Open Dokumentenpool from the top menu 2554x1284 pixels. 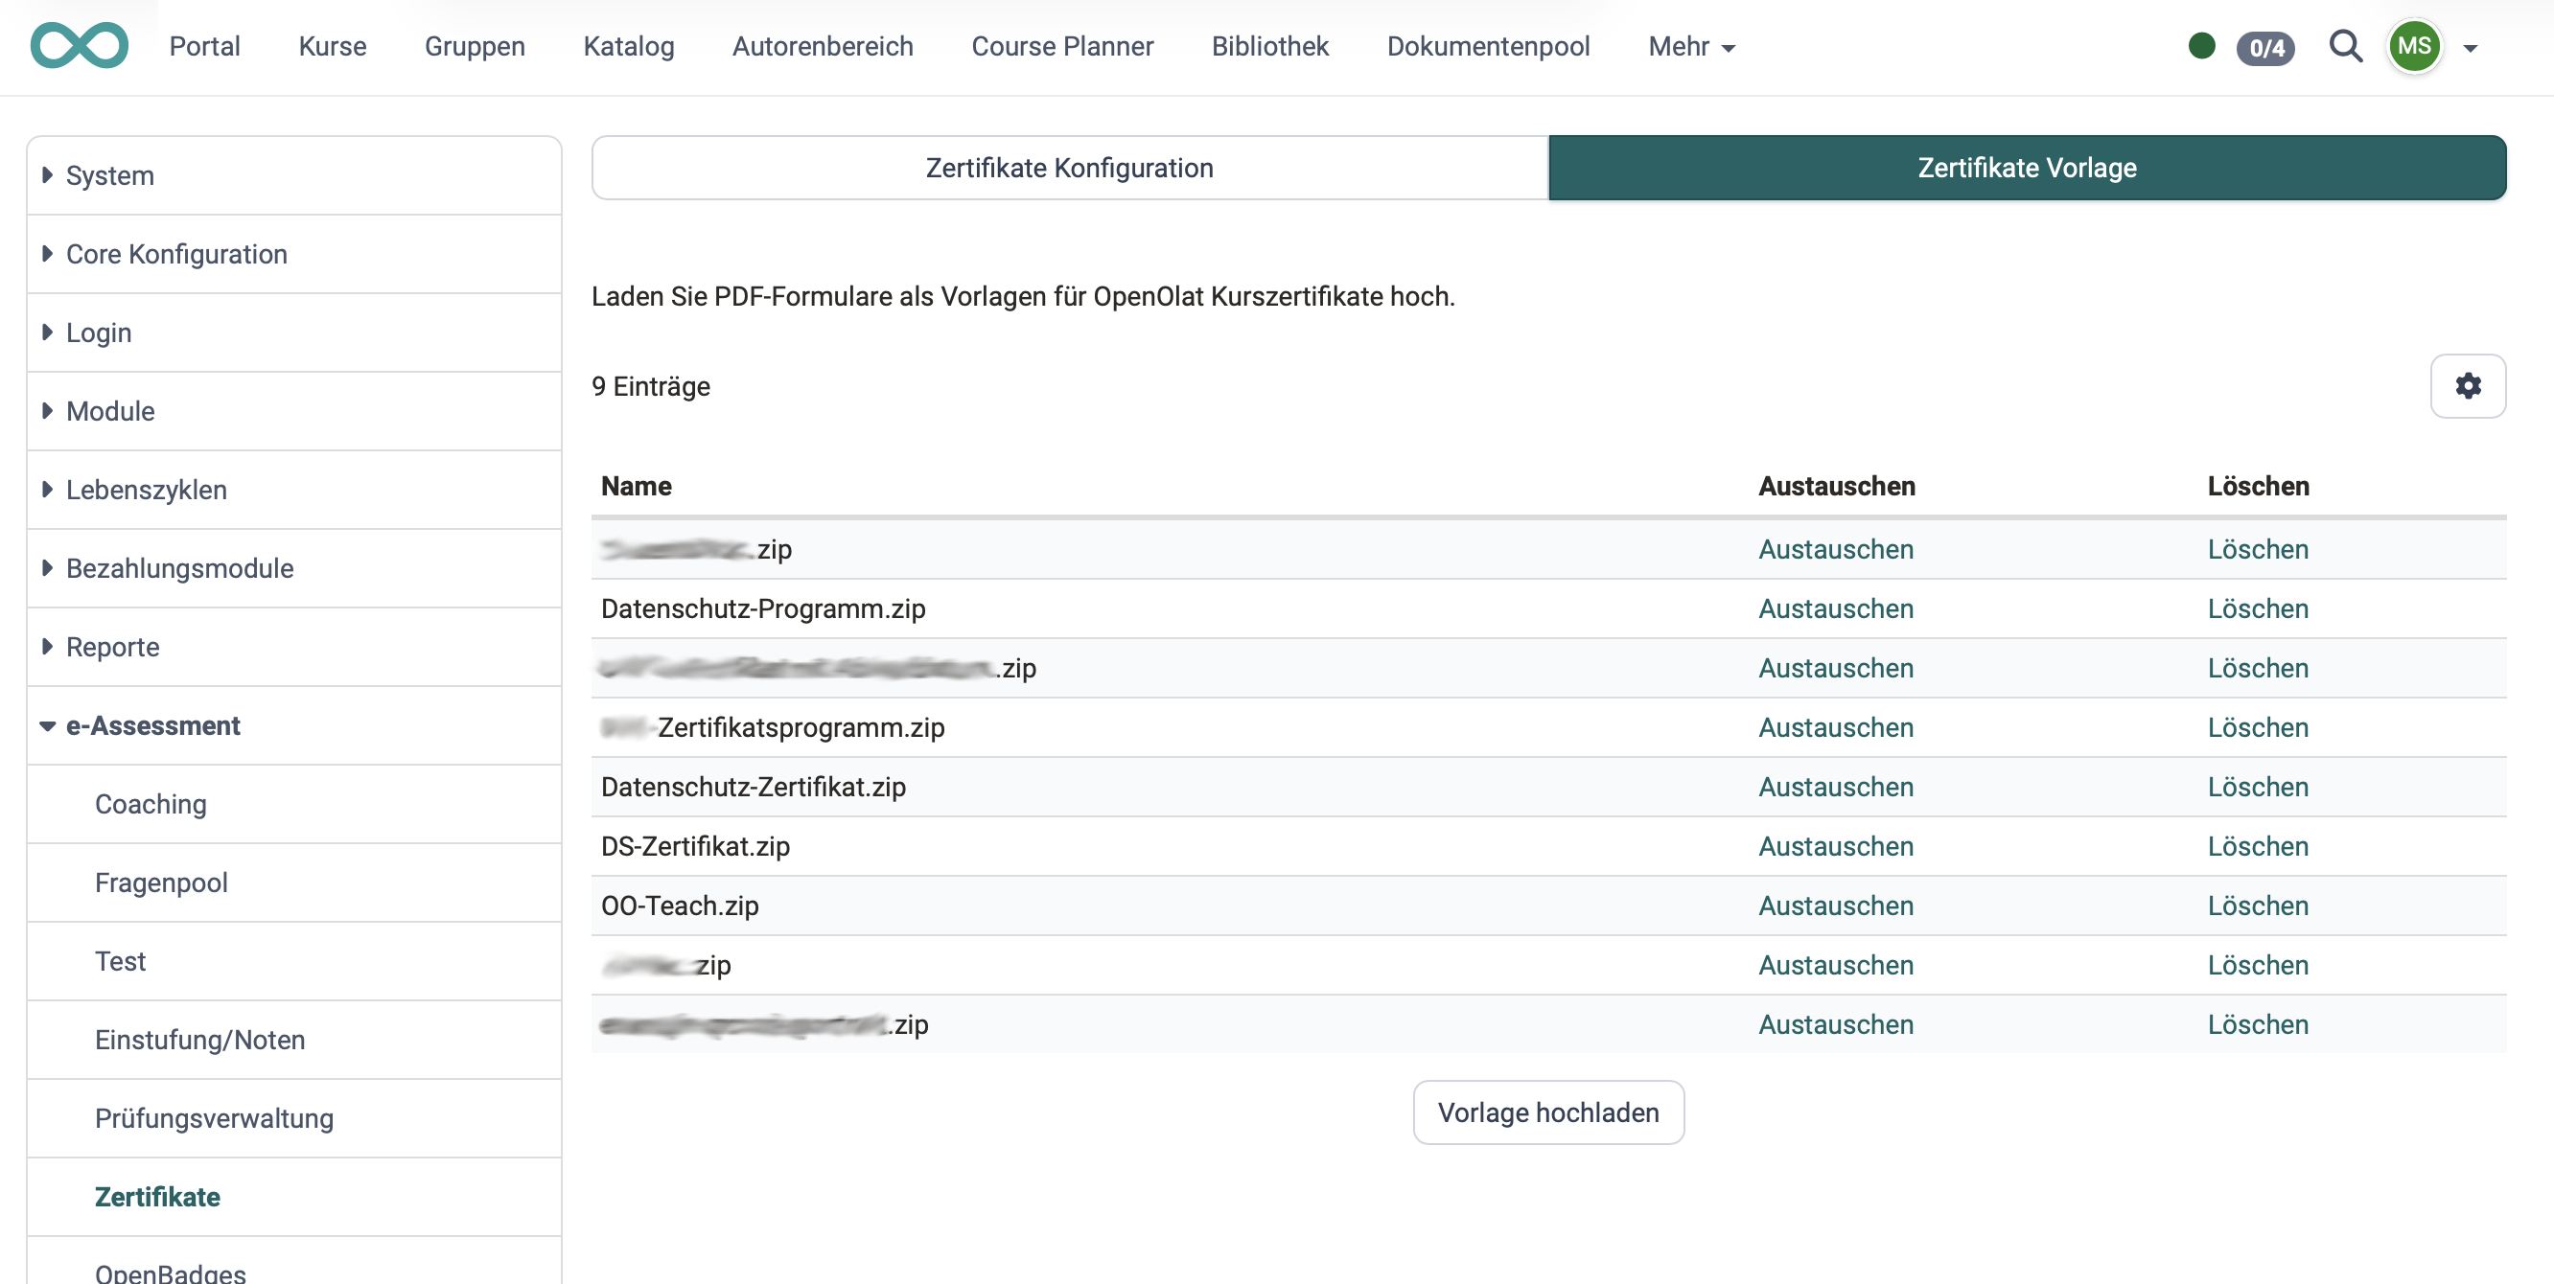point(1487,47)
